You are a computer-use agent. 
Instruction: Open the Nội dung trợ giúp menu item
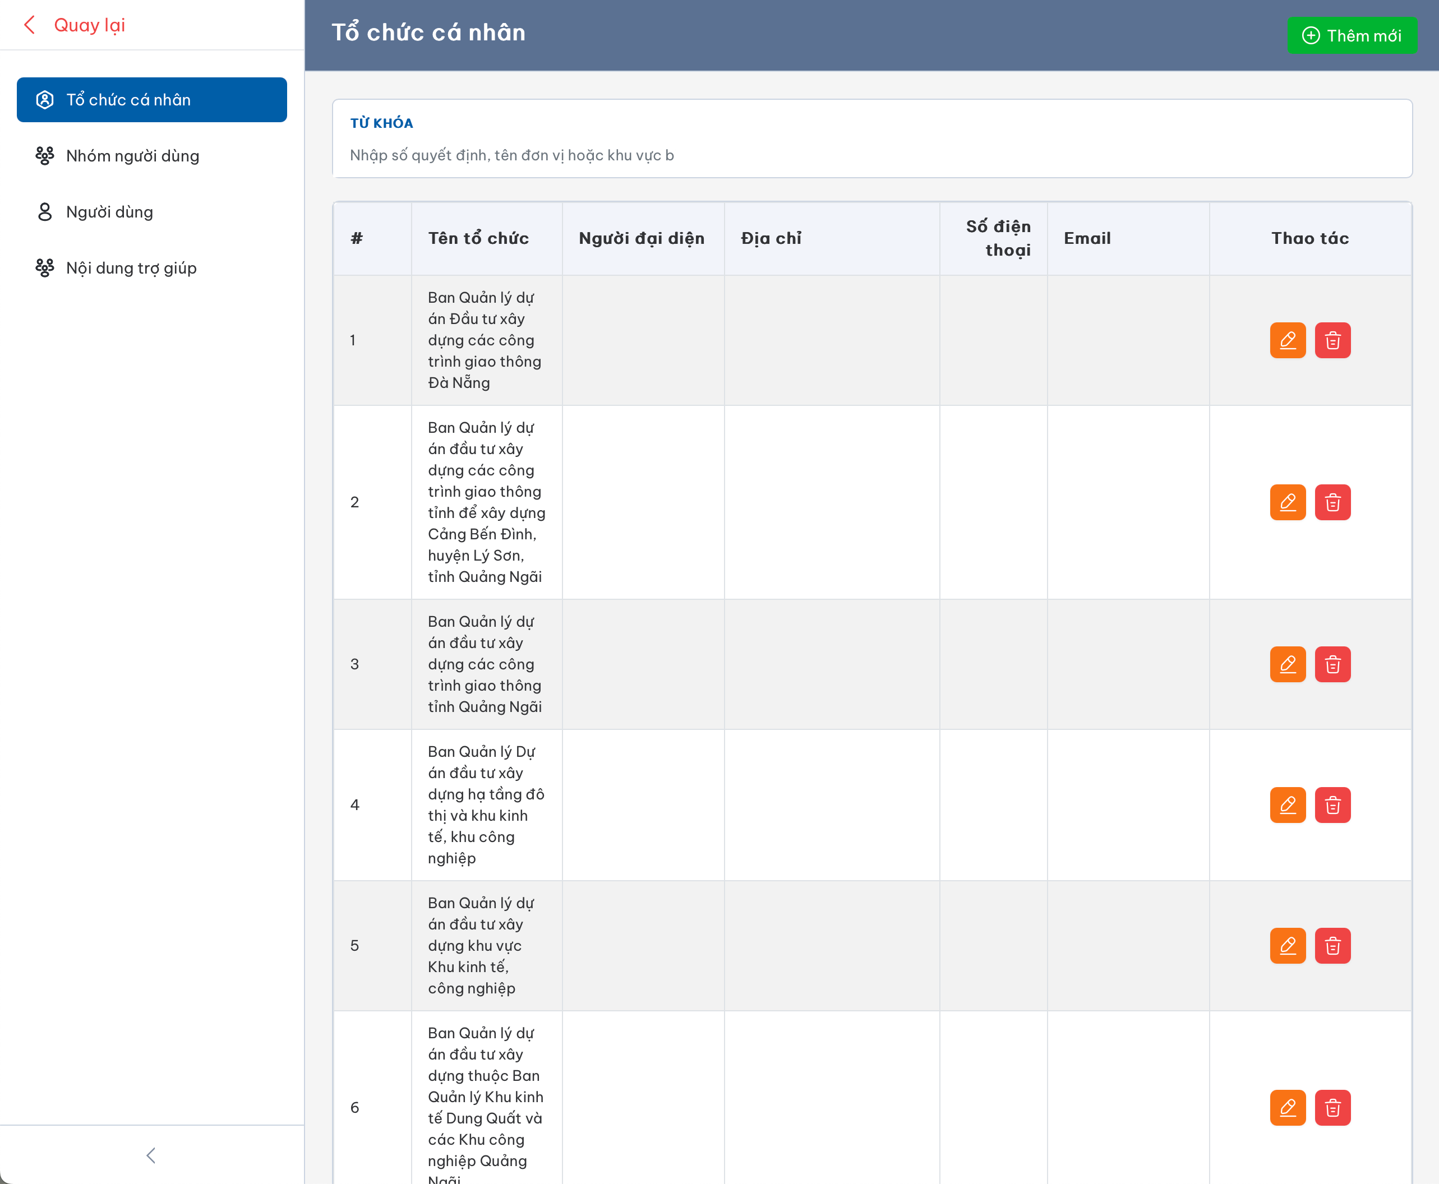tap(131, 268)
